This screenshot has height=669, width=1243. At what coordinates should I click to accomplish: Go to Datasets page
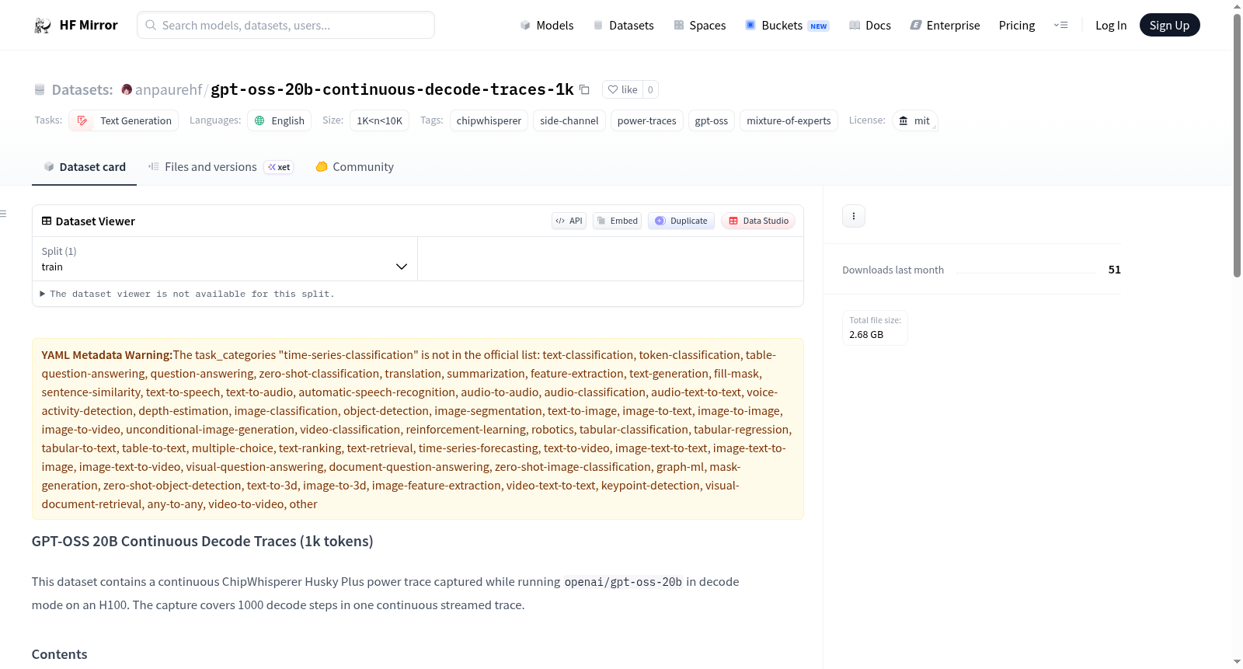click(624, 26)
